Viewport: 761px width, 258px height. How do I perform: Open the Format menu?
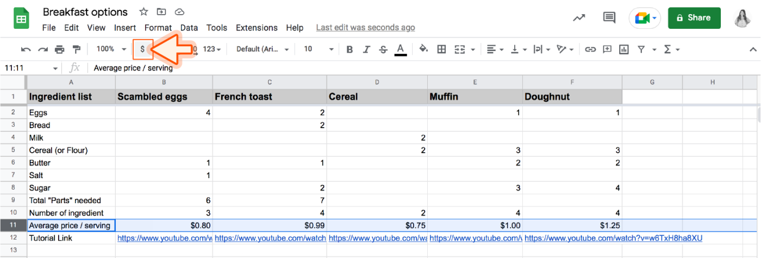point(158,28)
